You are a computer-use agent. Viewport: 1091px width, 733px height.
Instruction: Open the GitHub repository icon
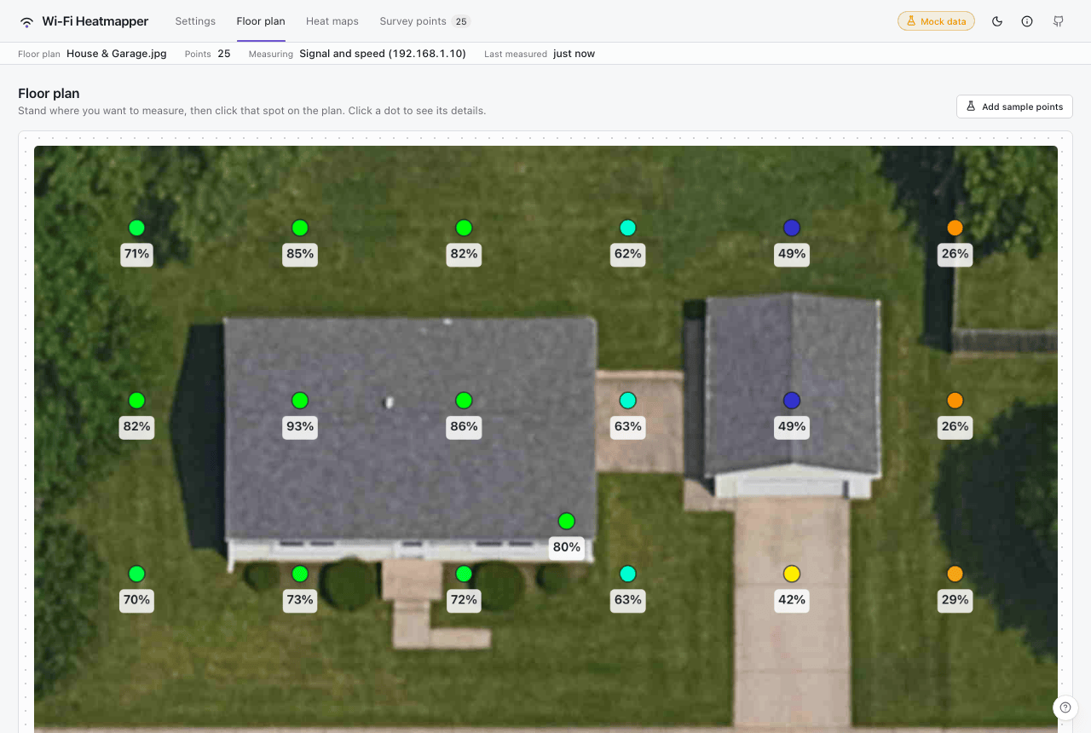point(1059,21)
